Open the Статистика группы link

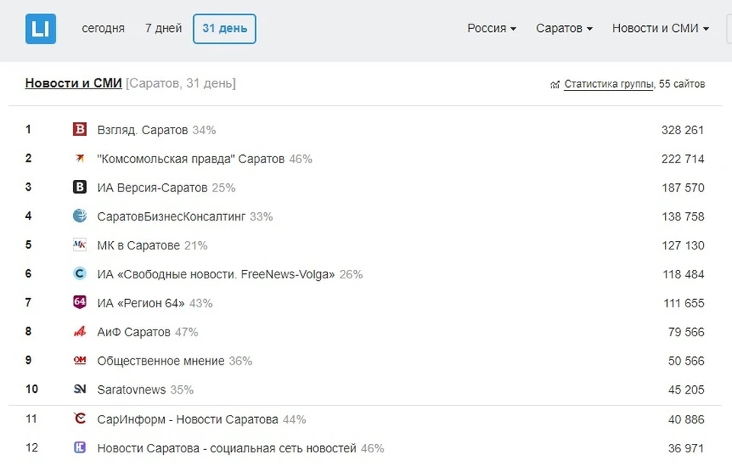[608, 84]
